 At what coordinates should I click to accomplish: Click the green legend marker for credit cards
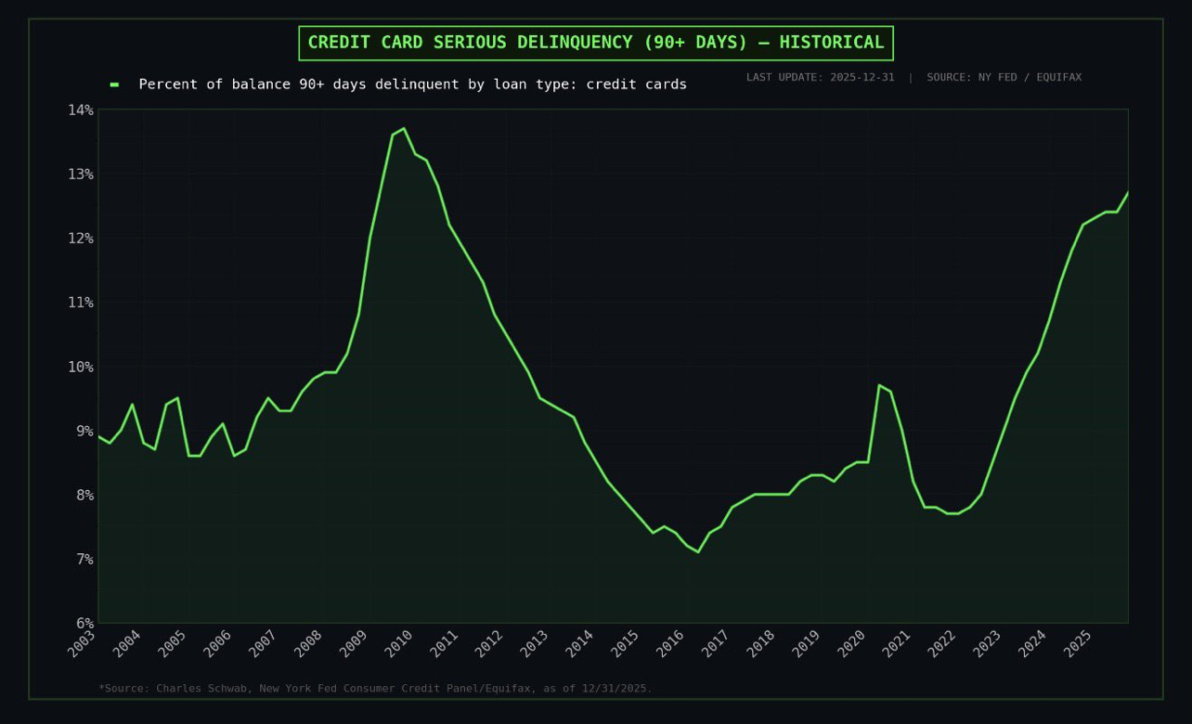point(114,84)
